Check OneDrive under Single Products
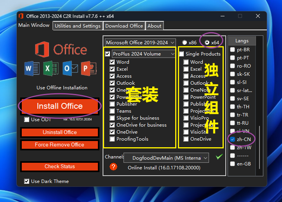The image size is (282, 202). tap(186, 139)
